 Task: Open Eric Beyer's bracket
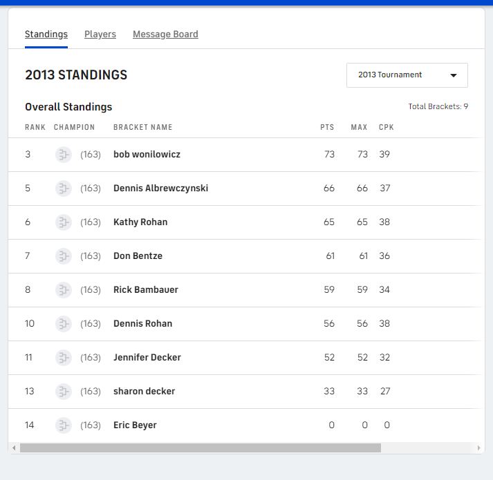(135, 425)
